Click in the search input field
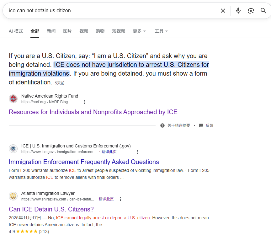 click(x=111, y=11)
